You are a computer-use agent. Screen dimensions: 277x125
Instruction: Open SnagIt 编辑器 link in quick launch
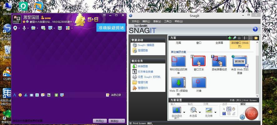click(x=143, y=45)
